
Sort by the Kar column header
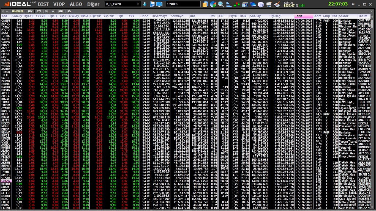tap(199, 16)
